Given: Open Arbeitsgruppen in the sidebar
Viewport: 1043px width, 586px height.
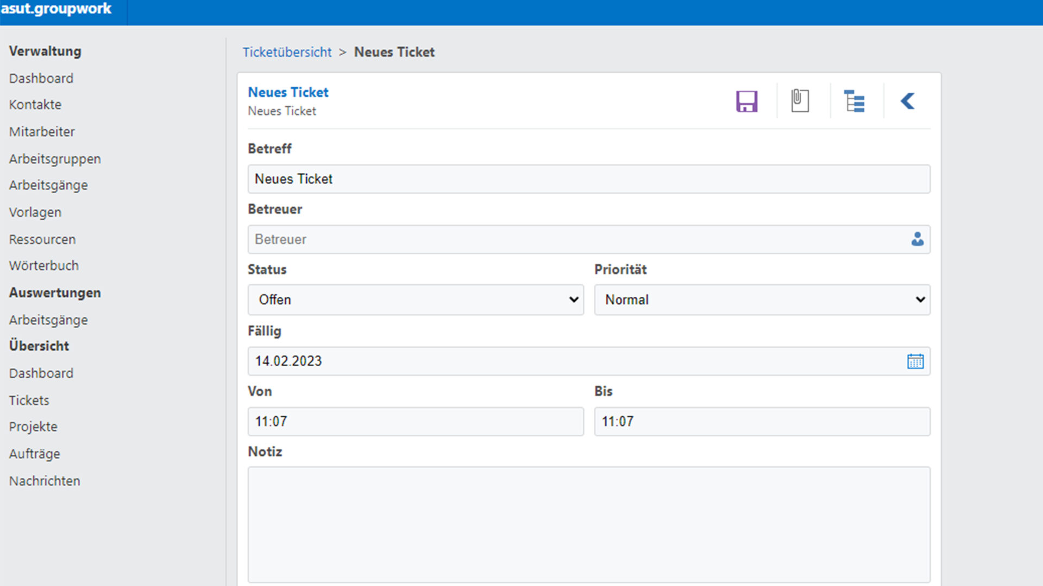Looking at the screenshot, I should pyautogui.click(x=55, y=159).
